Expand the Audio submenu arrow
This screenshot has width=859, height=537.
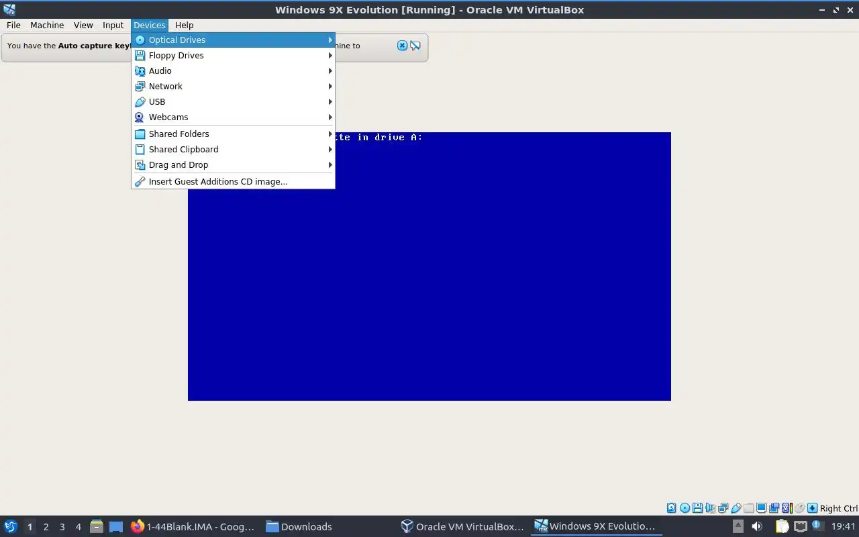(x=330, y=71)
